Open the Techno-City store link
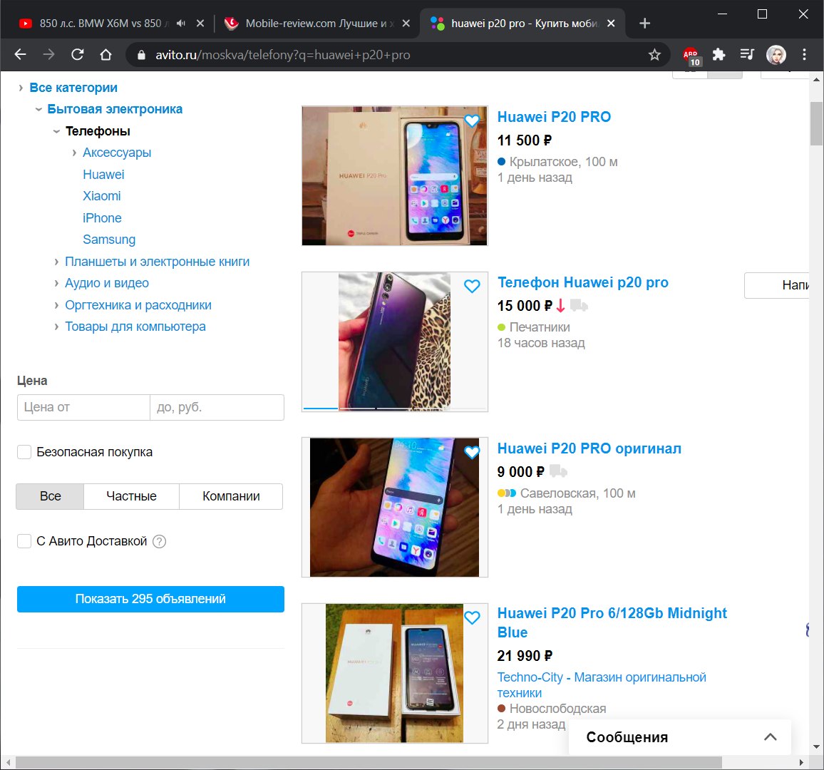This screenshot has height=770, width=824. (601, 685)
